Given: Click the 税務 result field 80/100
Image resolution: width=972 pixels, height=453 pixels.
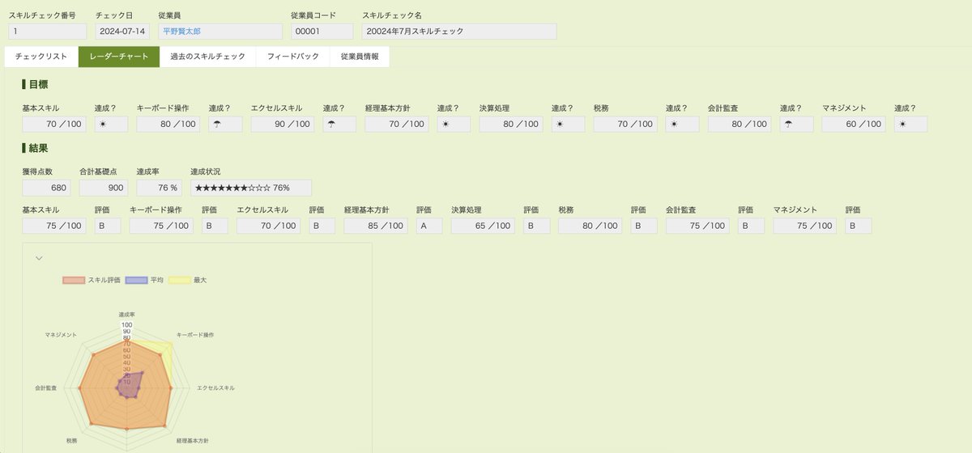Looking at the screenshot, I should coord(590,226).
